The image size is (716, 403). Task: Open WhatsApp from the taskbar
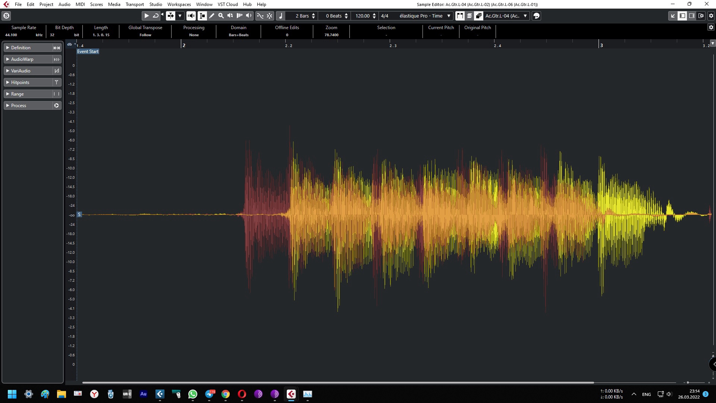pyautogui.click(x=193, y=394)
